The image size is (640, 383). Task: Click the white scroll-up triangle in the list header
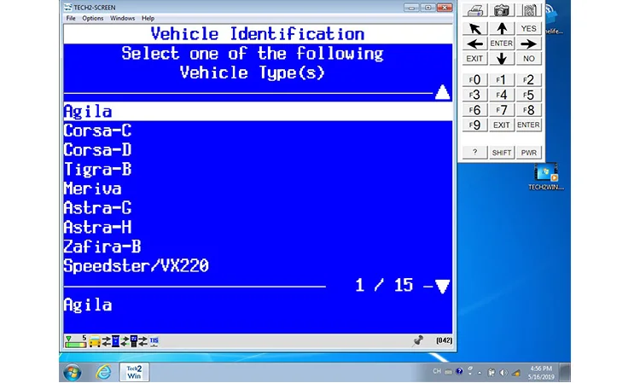point(442,92)
